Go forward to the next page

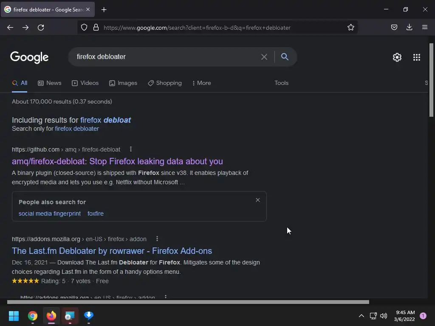click(25, 28)
